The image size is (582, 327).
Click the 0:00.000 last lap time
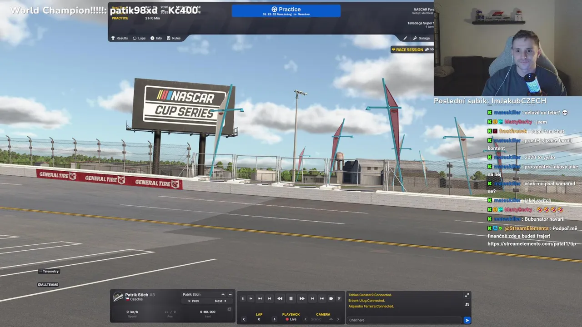208,312
